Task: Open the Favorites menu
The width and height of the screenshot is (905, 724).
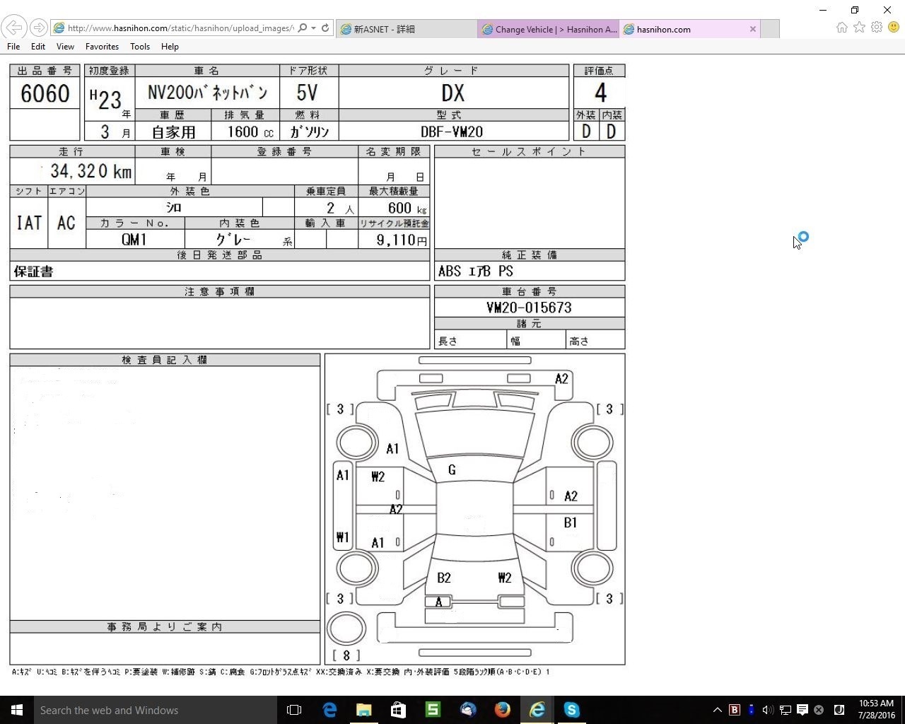Action: [102, 47]
